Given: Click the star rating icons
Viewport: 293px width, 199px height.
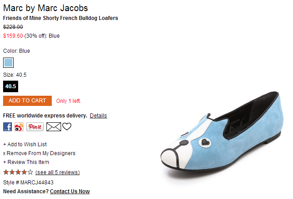Looking at the screenshot, I should pyautogui.click(x=18, y=172).
